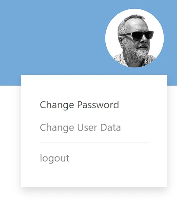Click the circular user profile avatar
The width and height of the screenshot is (177, 201).
(x=135, y=38)
